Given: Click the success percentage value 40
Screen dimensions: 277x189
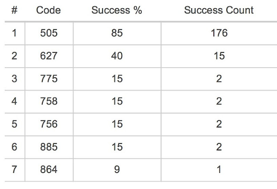Looking at the screenshot, I should coord(117,56).
